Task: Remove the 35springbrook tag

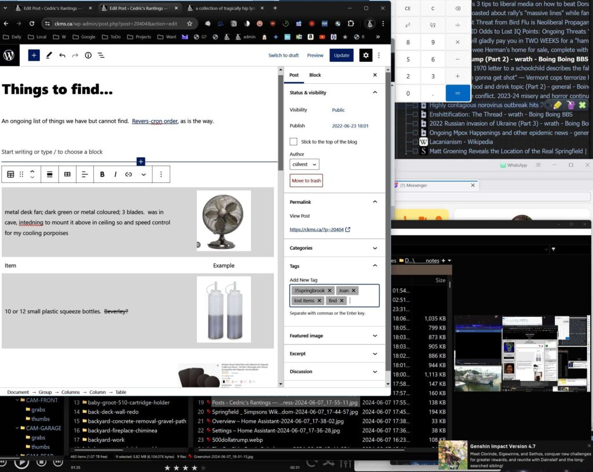Action: 330,291
